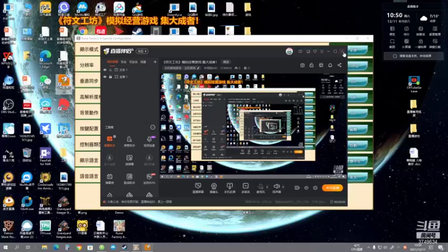Toggle the lock on 文本 1 source
The height and width of the screenshot is (252, 448).
click(x=110, y=69)
